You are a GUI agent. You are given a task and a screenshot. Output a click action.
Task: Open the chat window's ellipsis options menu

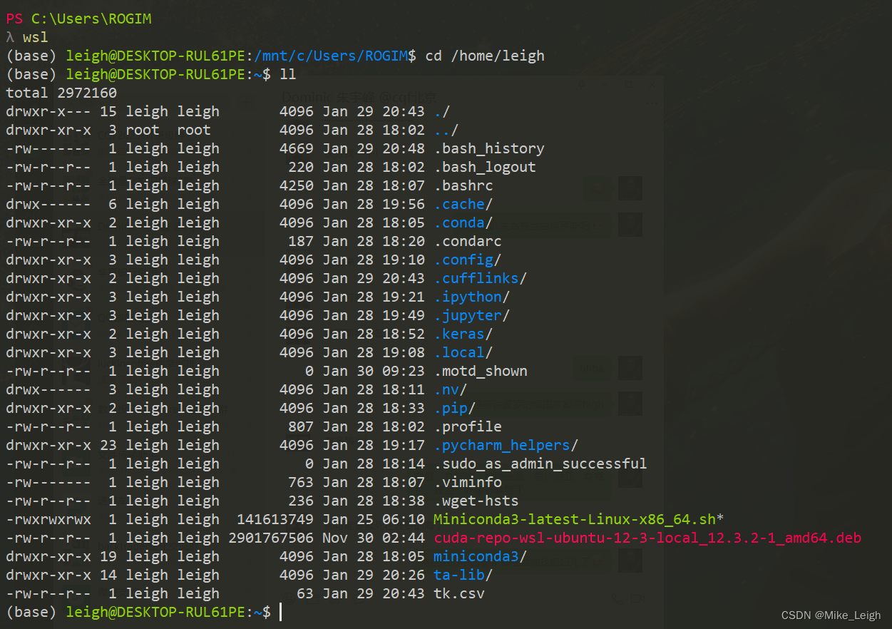click(652, 103)
